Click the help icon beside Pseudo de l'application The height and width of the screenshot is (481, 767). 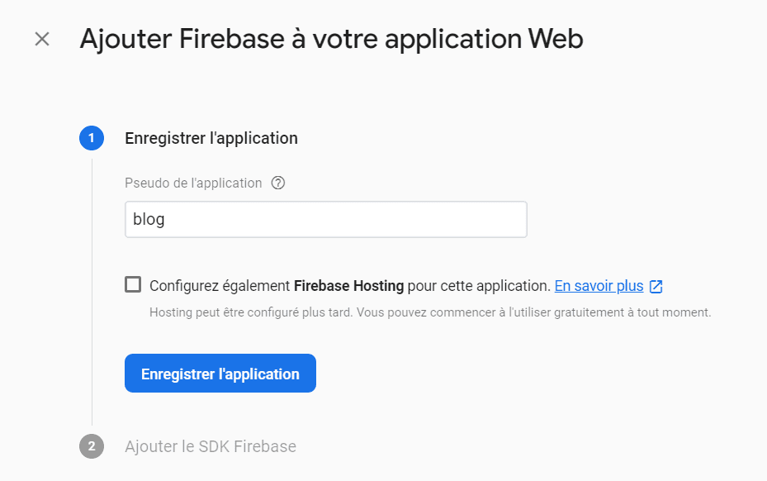point(278,183)
